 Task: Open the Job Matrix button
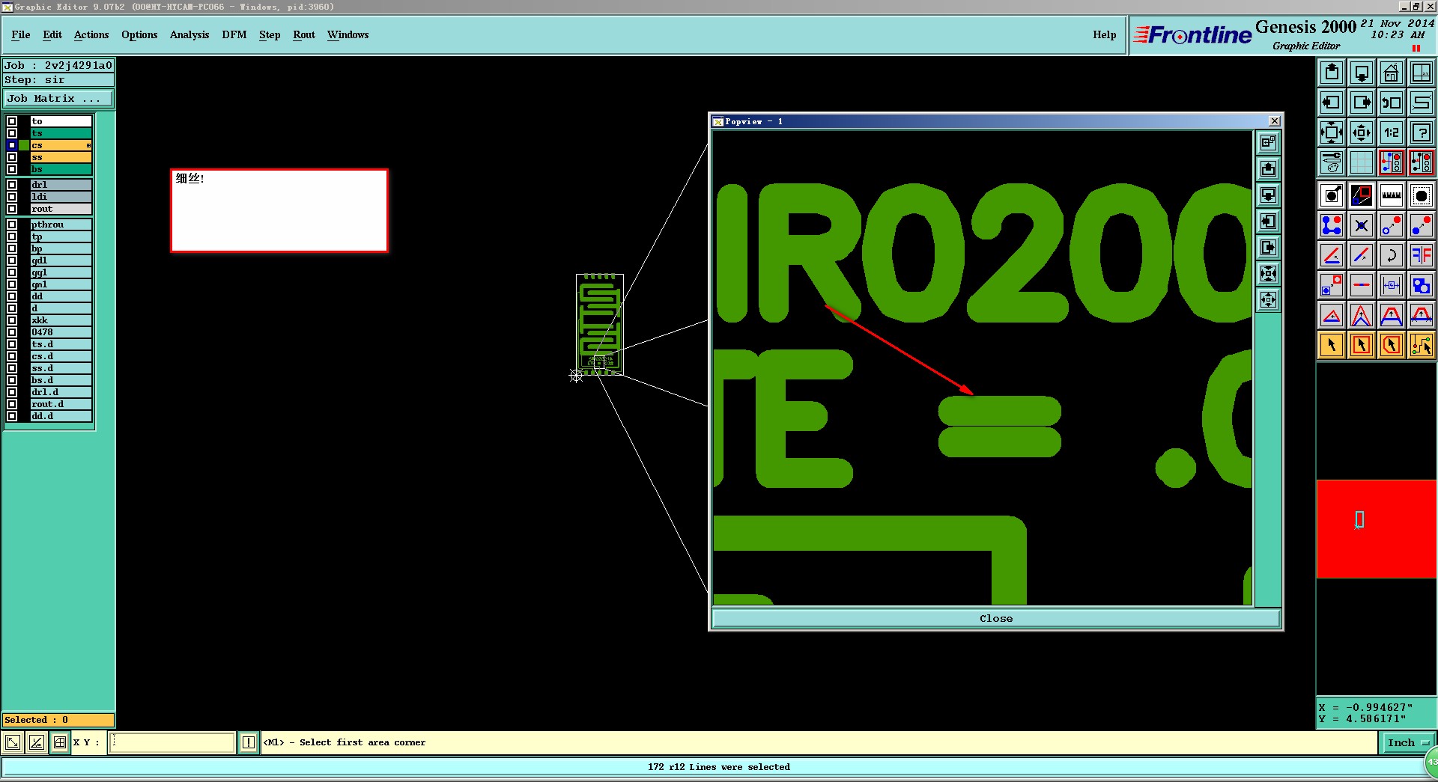pyautogui.click(x=58, y=99)
